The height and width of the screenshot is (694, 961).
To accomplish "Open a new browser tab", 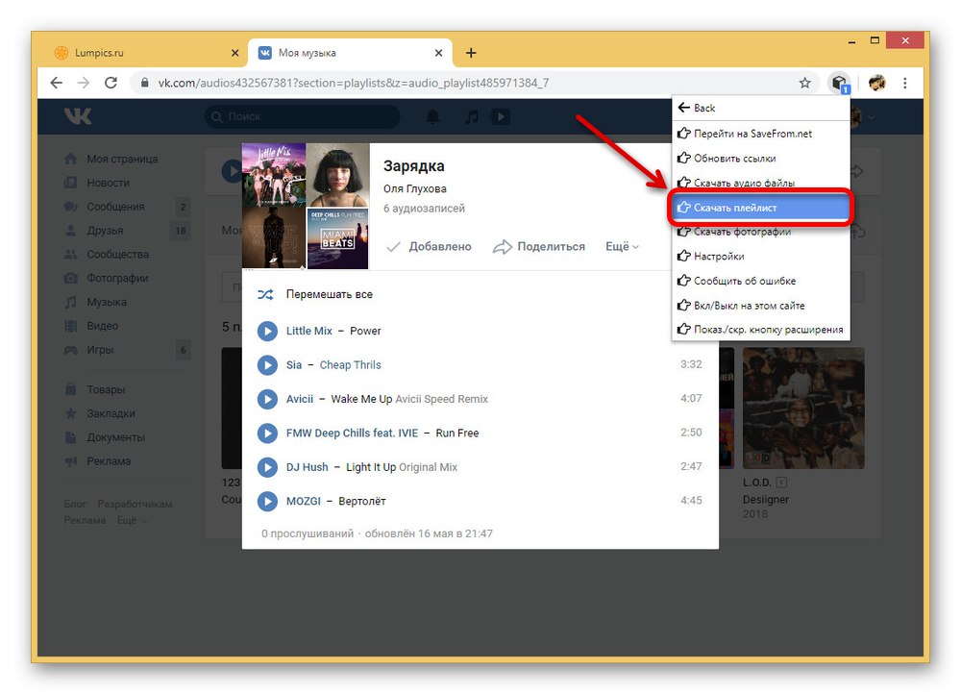I will (471, 53).
